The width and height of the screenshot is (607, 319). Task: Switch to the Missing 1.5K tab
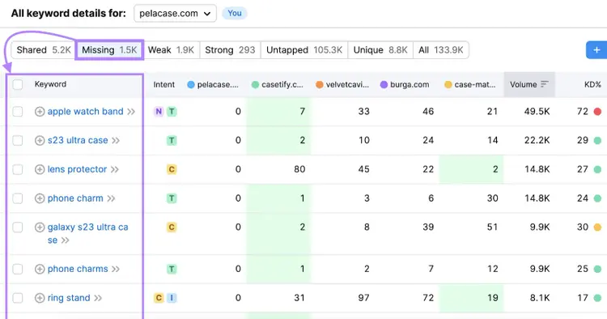click(109, 50)
